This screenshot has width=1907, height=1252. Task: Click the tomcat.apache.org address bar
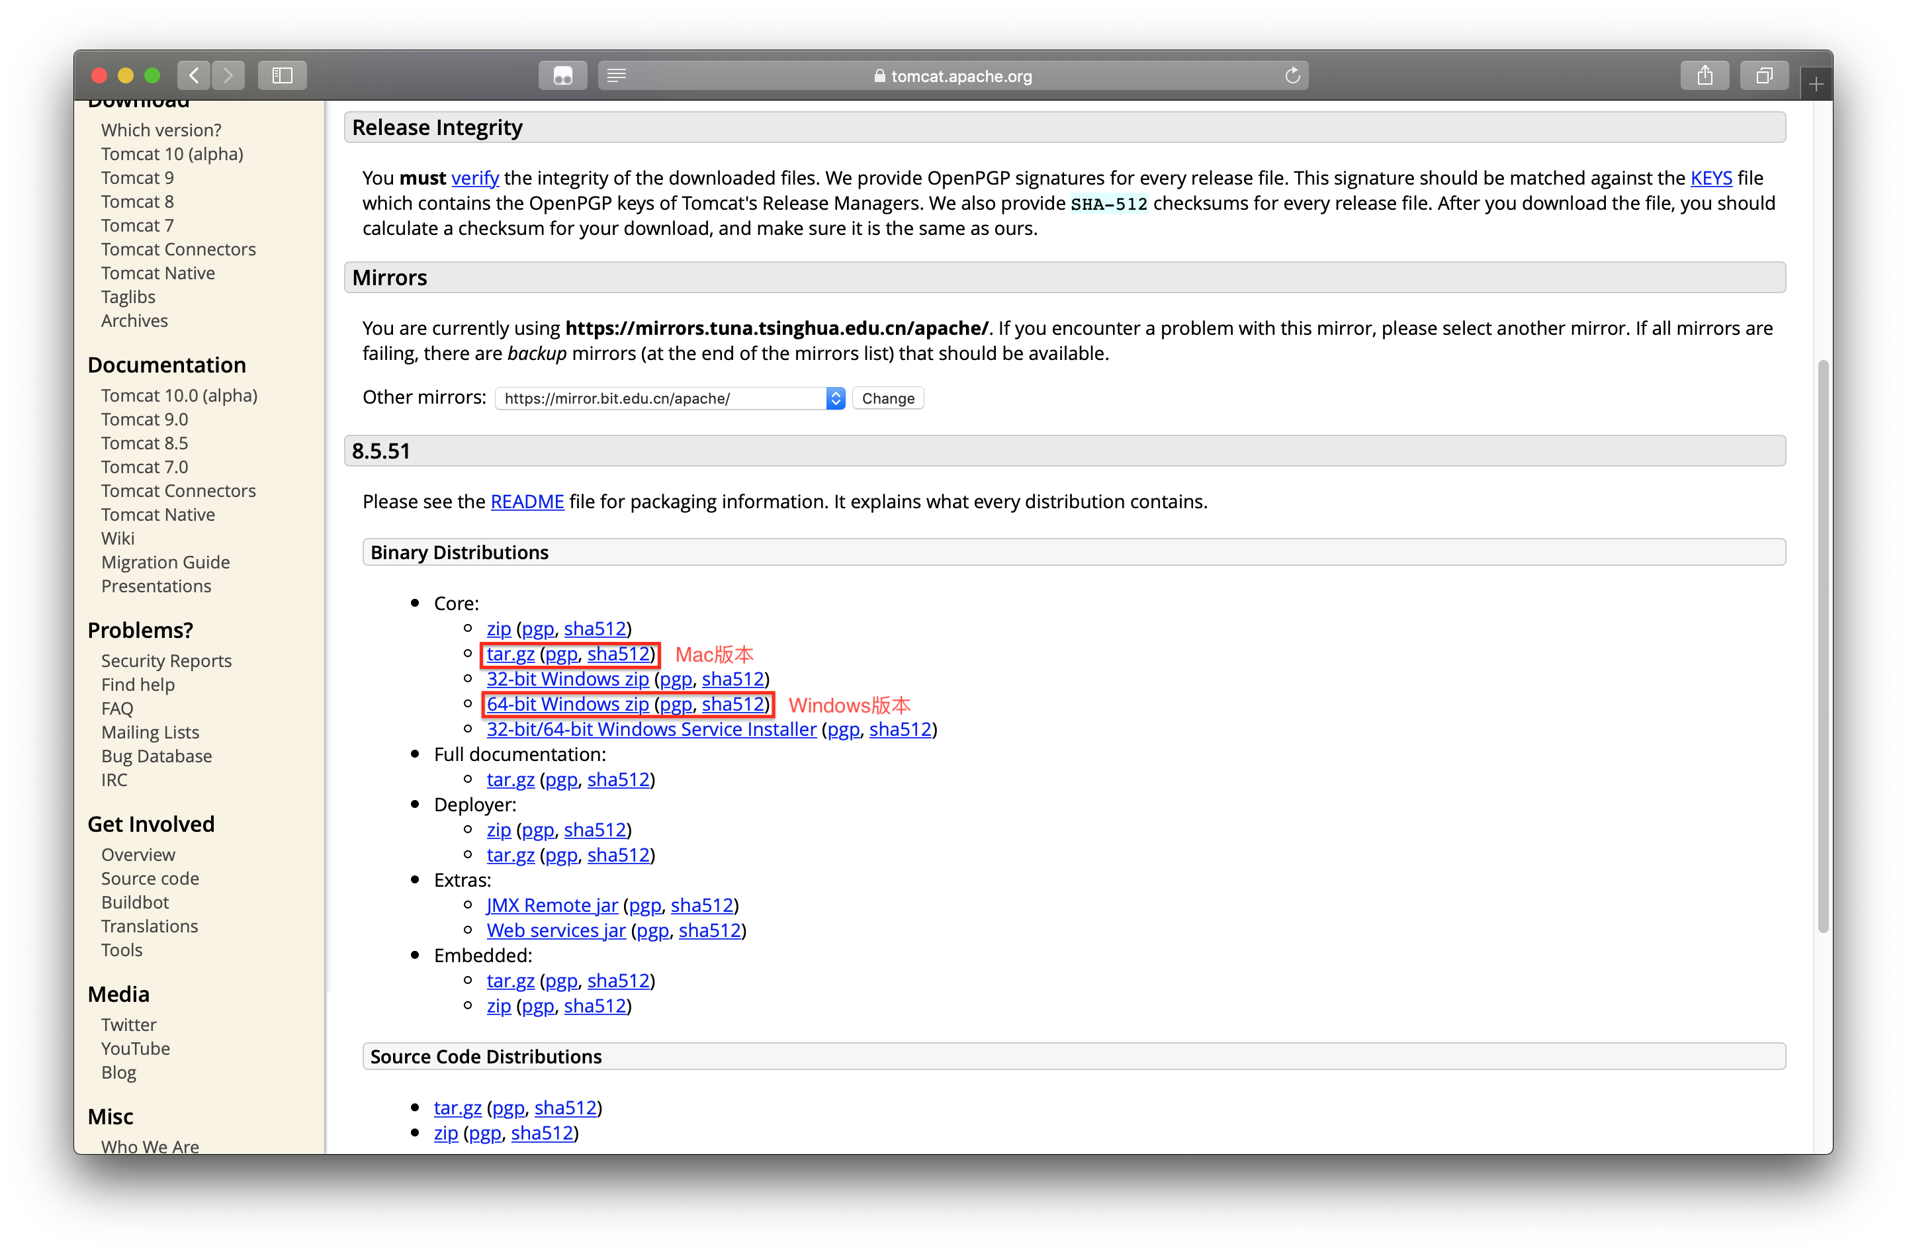point(961,76)
